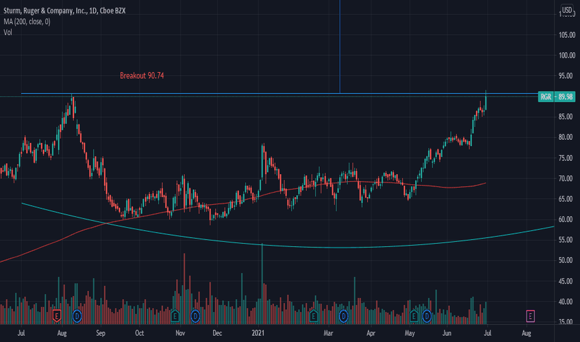Click the 89.98 last price tag

(565, 97)
